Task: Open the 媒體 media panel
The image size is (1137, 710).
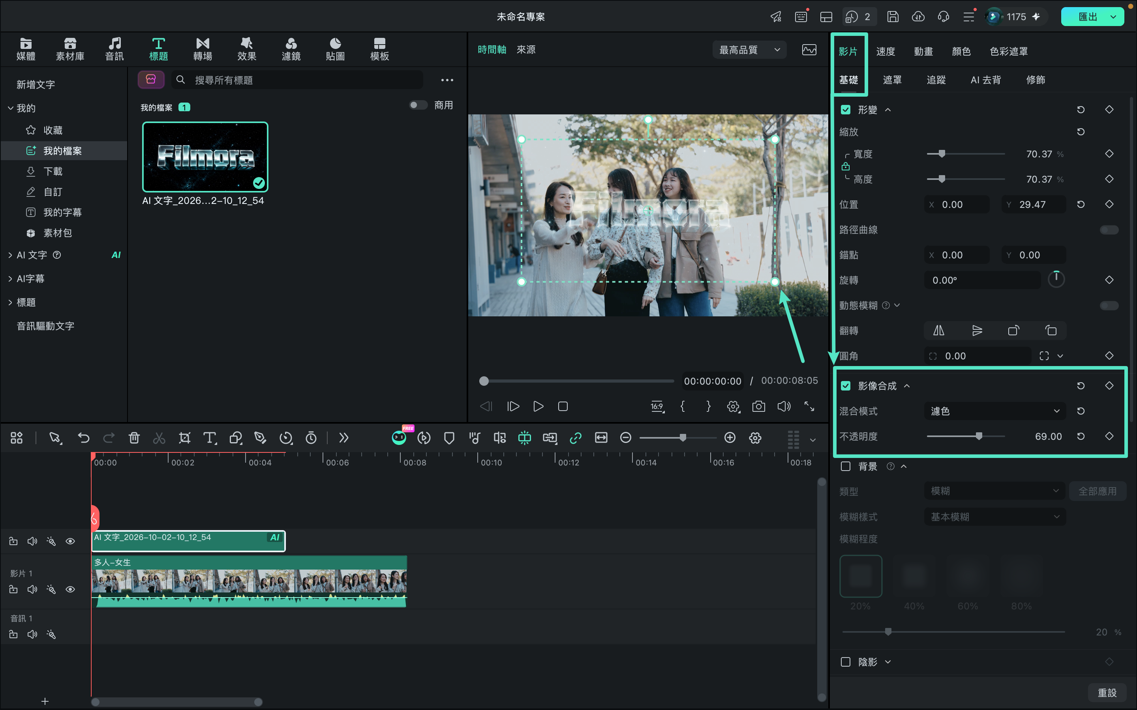Action: pyautogui.click(x=26, y=49)
